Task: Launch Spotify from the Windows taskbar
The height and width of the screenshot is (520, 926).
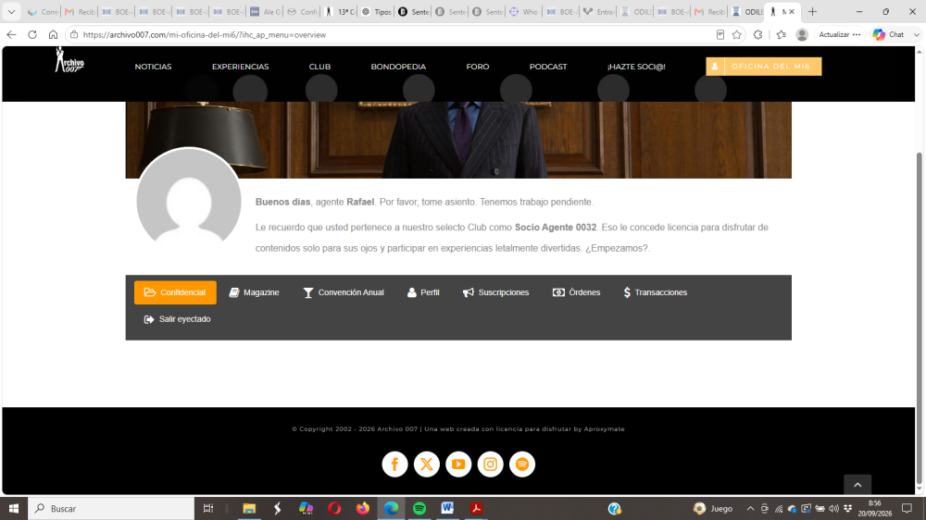Action: point(419,508)
